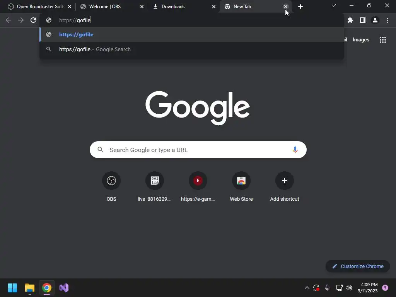Open the live_8816329 shortcut tile
The width and height of the screenshot is (396, 297).
[155, 187]
